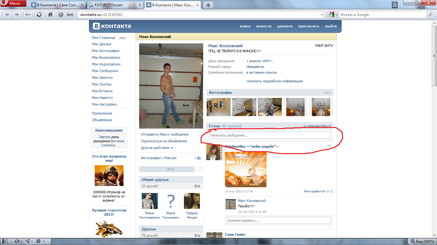Log out via выйти link
Image resolution: width=437 pixels, height=245 pixels.
point(331,26)
